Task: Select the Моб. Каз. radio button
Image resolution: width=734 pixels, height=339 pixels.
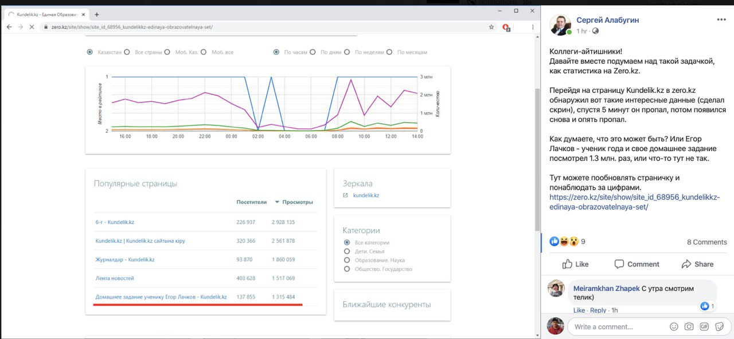Action: tap(167, 52)
